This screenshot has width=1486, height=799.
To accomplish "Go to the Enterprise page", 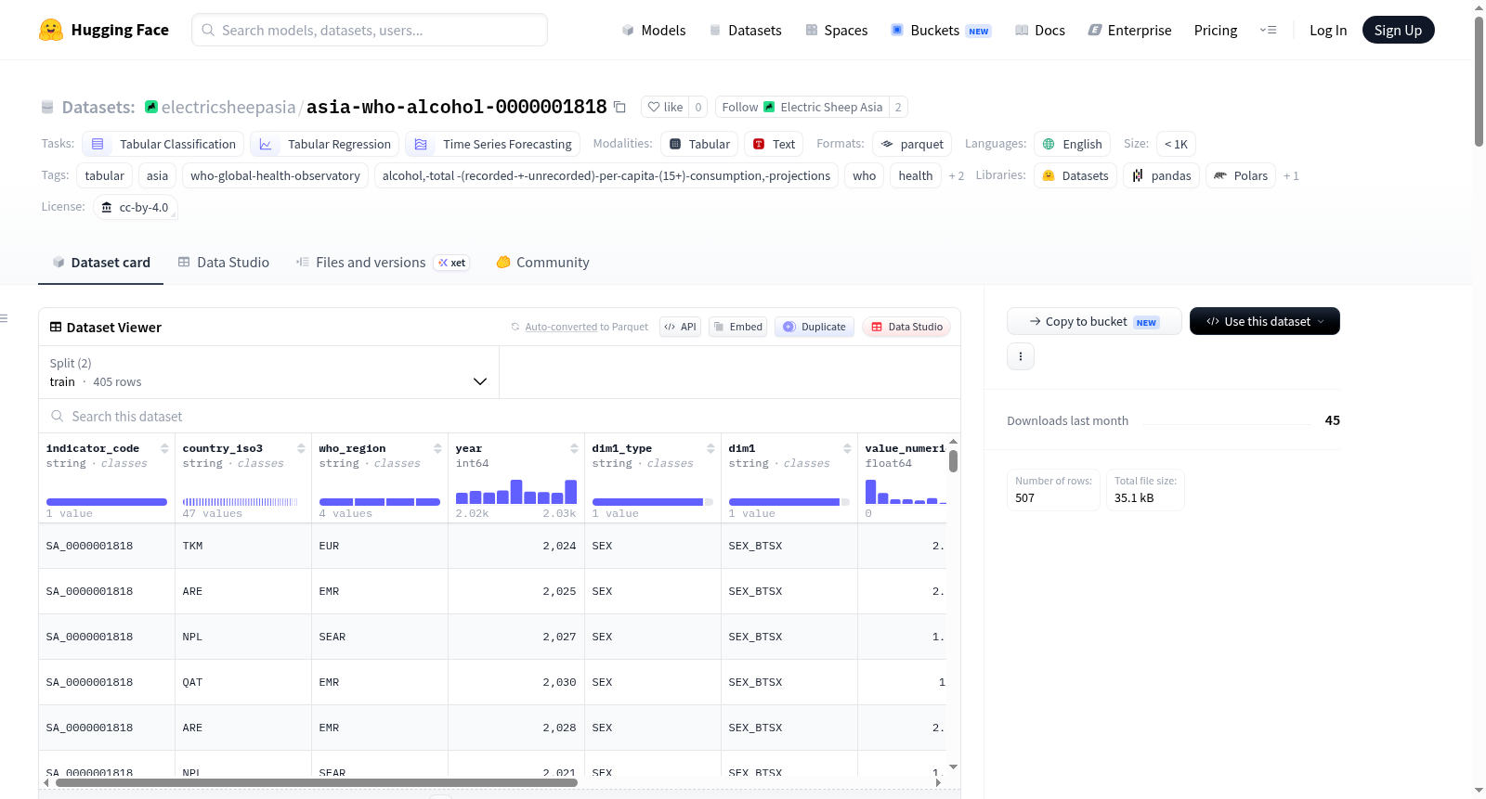I will pyautogui.click(x=1129, y=30).
